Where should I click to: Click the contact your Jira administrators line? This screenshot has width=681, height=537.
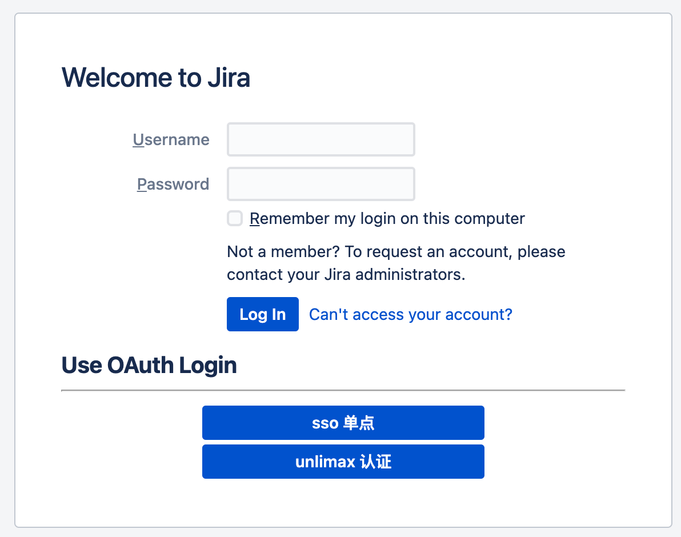coord(346,275)
